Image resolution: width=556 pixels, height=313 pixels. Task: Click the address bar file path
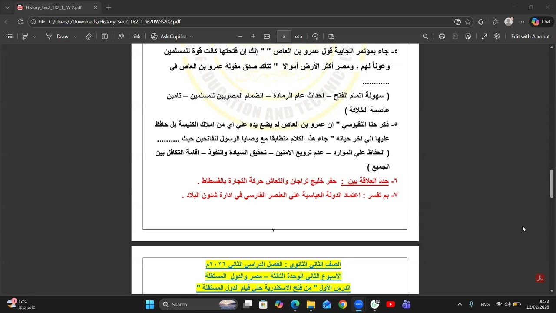pos(115,22)
